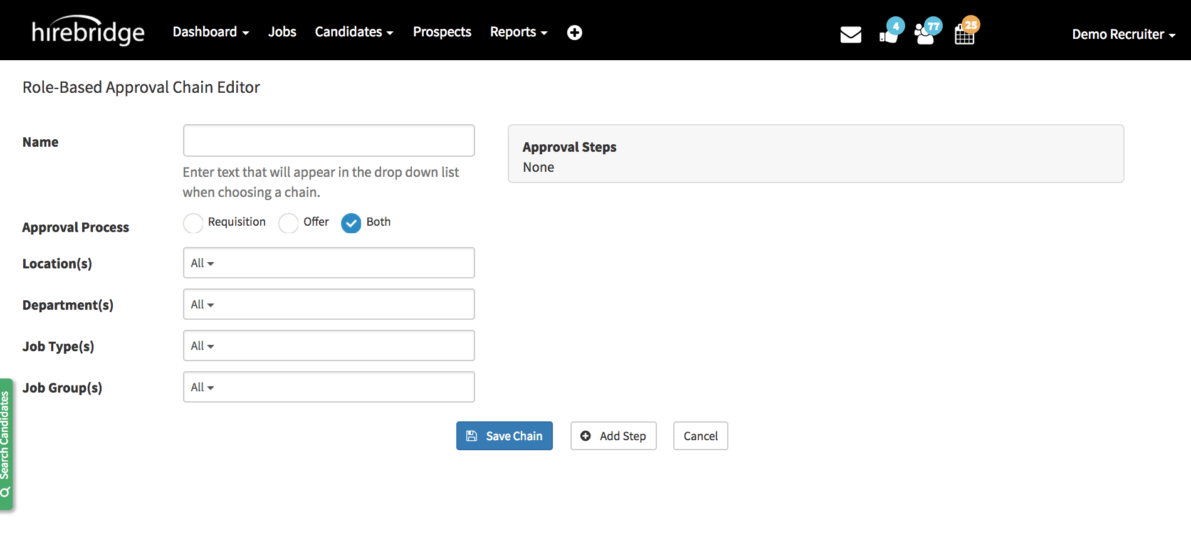Click the plus circle icon in navbar
Image resolution: width=1191 pixels, height=533 pixels.
[574, 33]
